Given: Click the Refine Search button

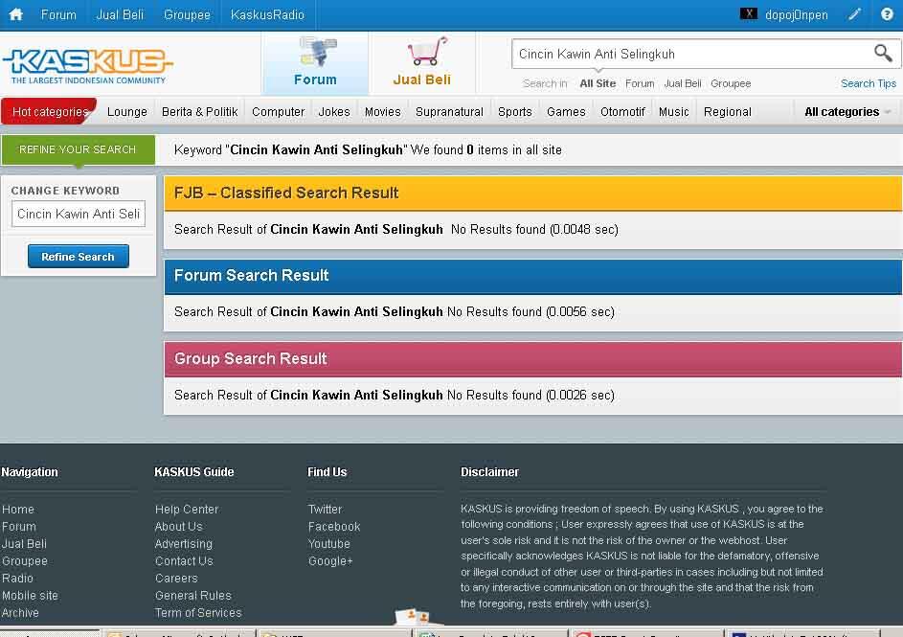Looking at the screenshot, I should [x=78, y=257].
